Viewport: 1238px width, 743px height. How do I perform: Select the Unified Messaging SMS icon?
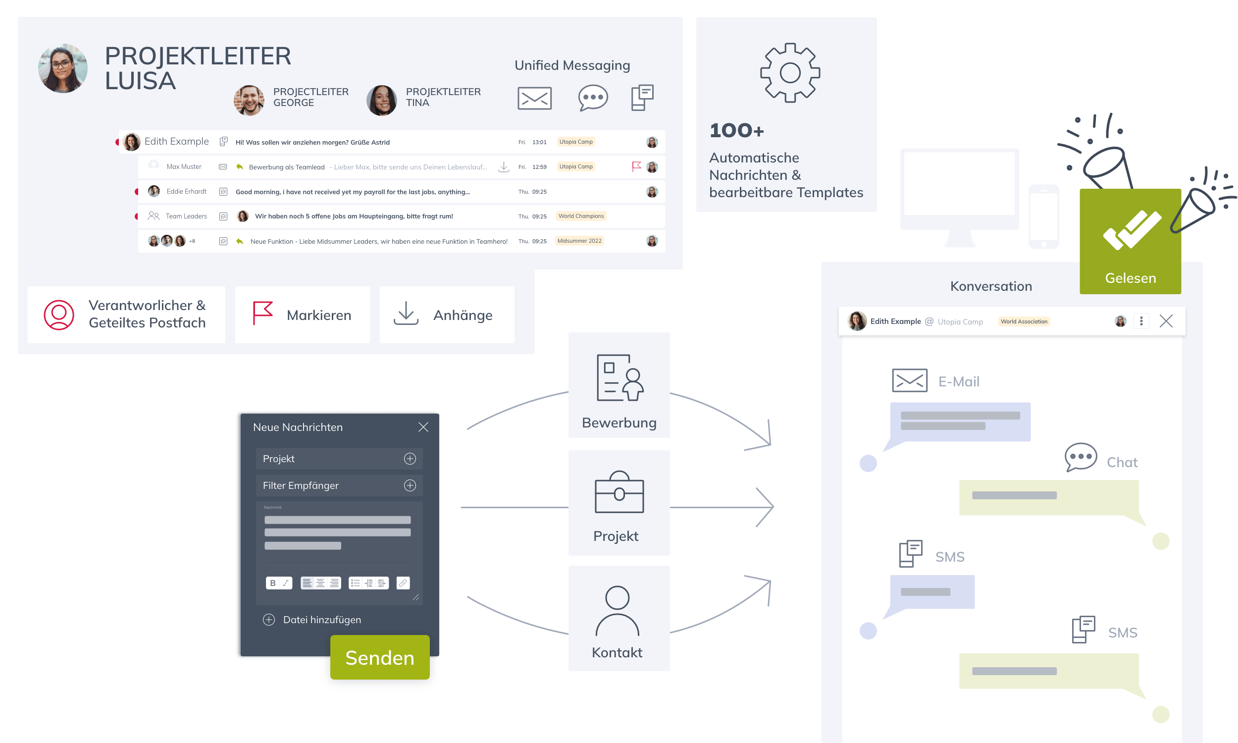[x=642, y=98]
